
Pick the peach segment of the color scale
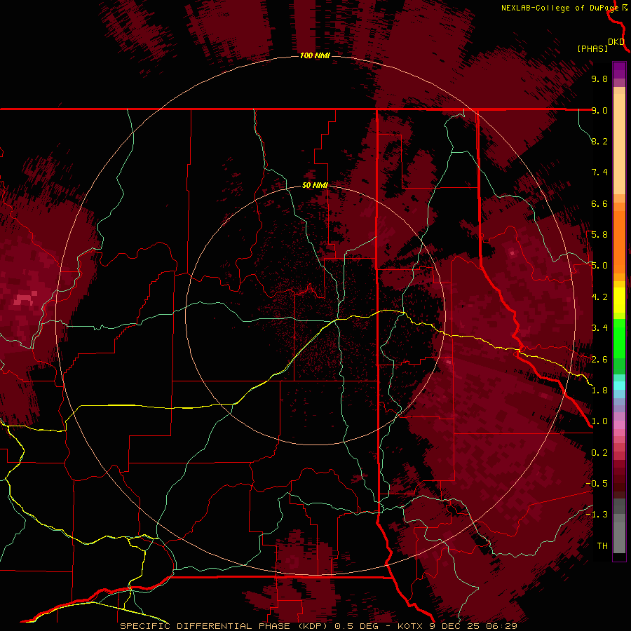pyautogui.click(x=619, y=144)
